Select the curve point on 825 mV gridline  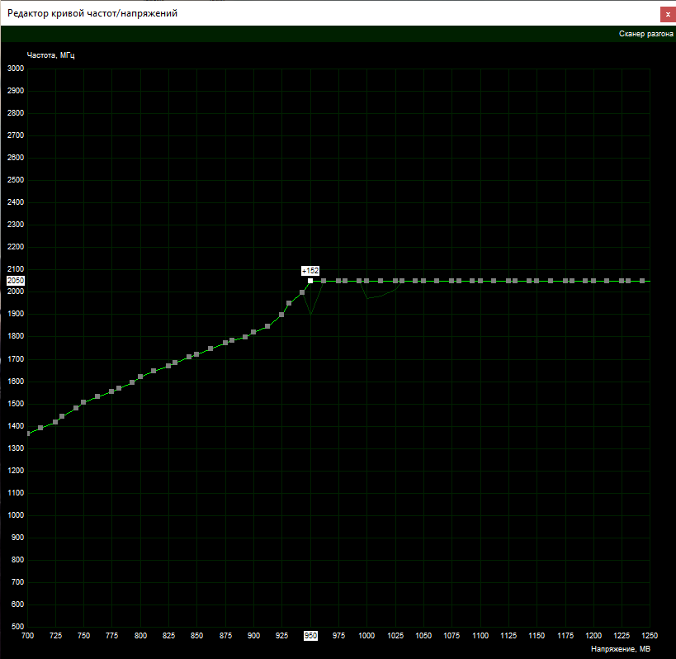(168, 366)
